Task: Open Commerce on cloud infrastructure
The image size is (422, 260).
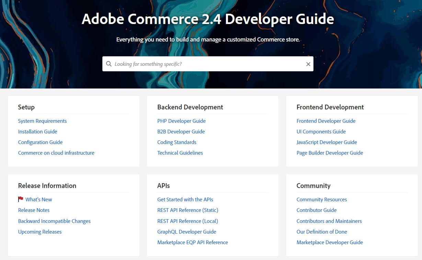Action: [x=56, y=153]
